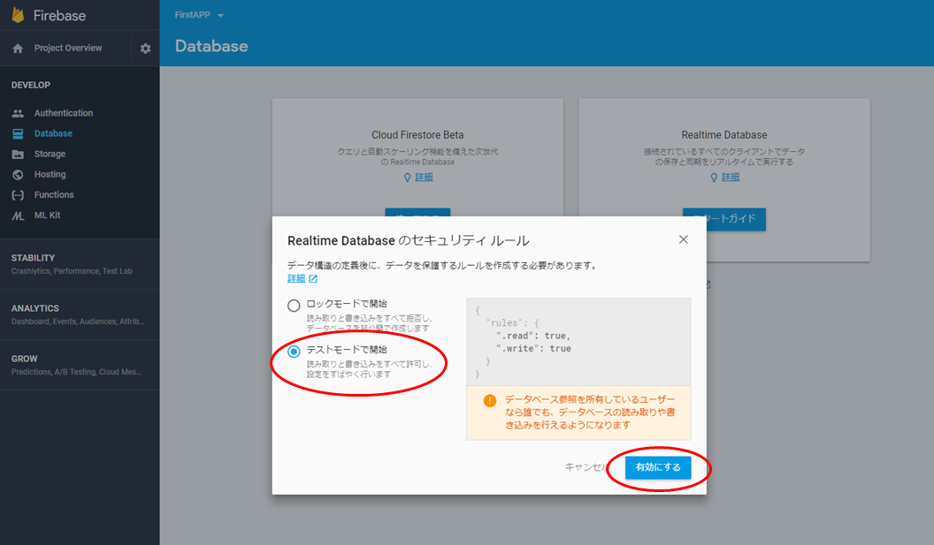934x545 pixels.
Task: Click lightbulb icon under Cloud Firestore Beta
Action: coord(408,178)
